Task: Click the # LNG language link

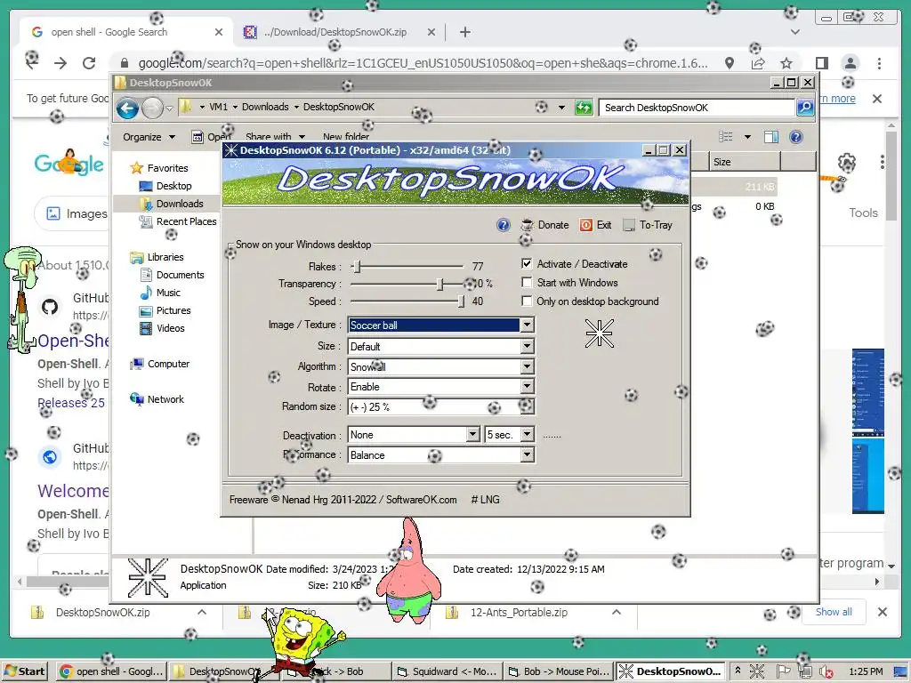Action: pyautogui.click(x=485, y=500)
